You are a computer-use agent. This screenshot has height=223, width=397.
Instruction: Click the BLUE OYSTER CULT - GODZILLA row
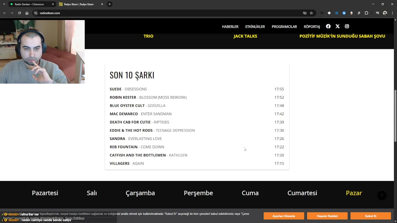[197, 106]
